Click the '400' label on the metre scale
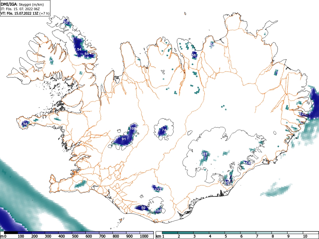The width and height of the screenshot is (319, 239). click(62, 236)
